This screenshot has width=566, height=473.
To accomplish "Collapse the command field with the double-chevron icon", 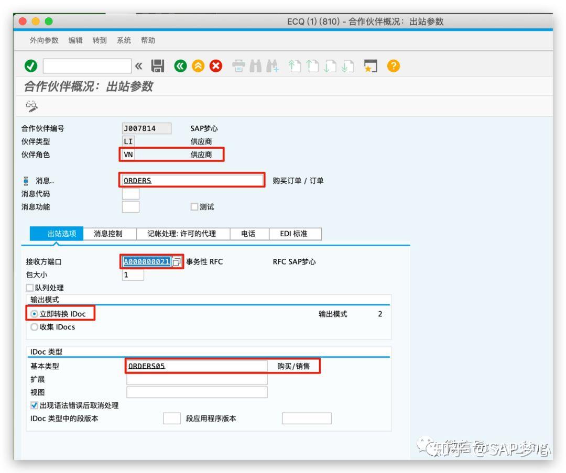I will tap(138, 66).
